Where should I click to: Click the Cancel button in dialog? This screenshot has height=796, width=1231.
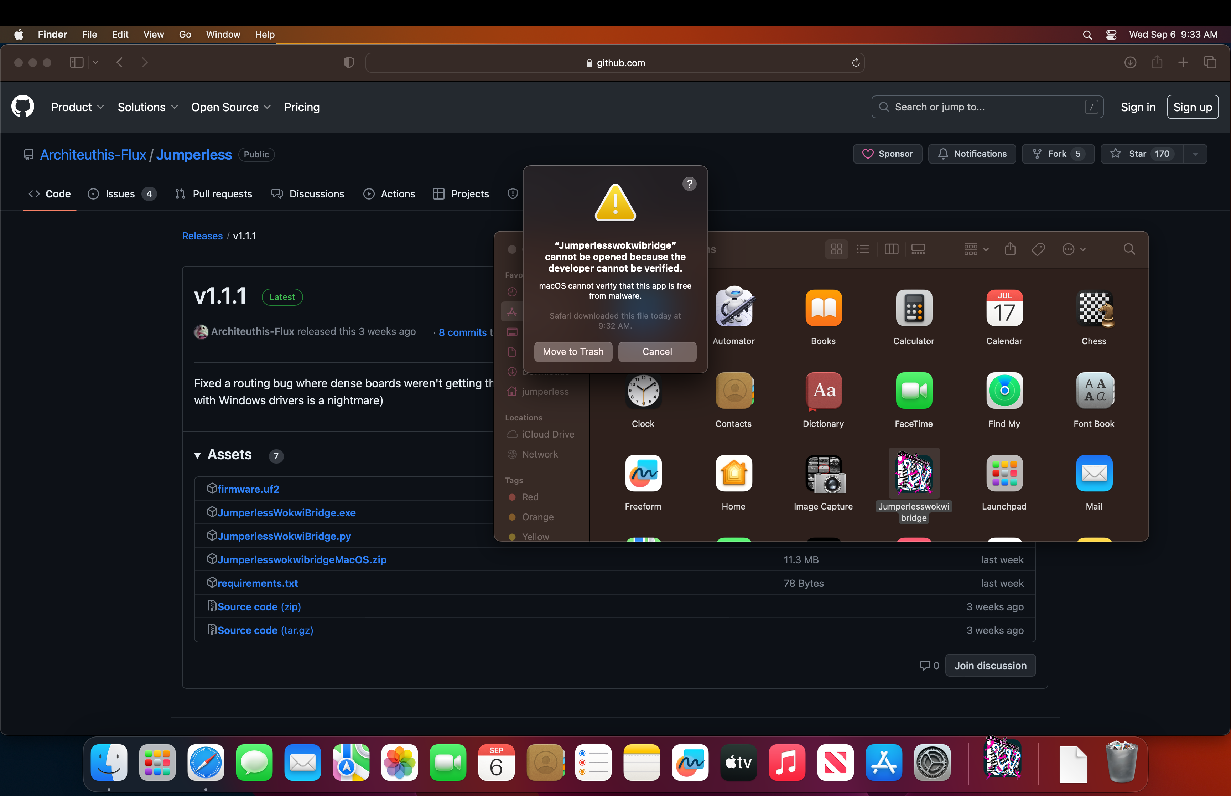pos(656,351)
